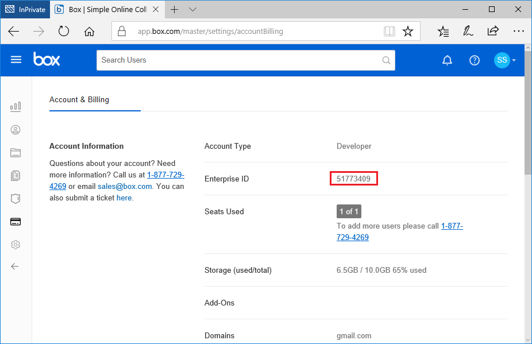Select the Account & Billing card icon

click(16, 222)
